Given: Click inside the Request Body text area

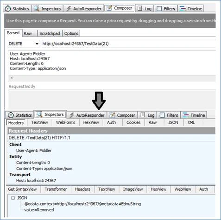Looking at the screenshot, I should click(x=112, y=100).
